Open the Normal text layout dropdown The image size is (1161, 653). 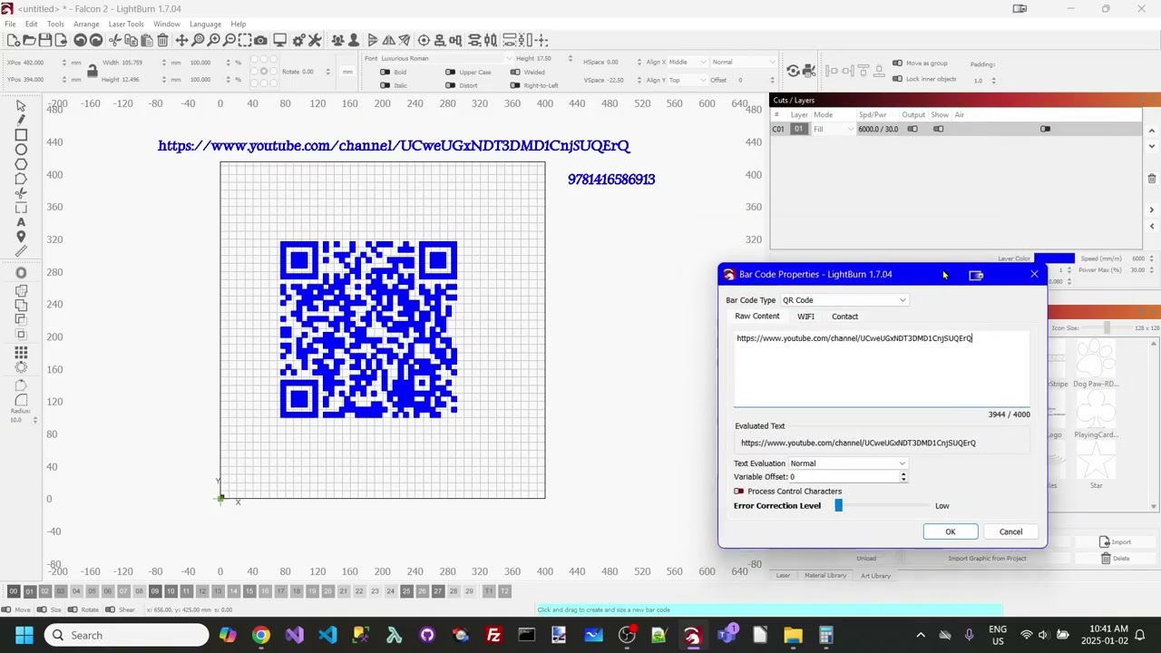coord(742,62)
